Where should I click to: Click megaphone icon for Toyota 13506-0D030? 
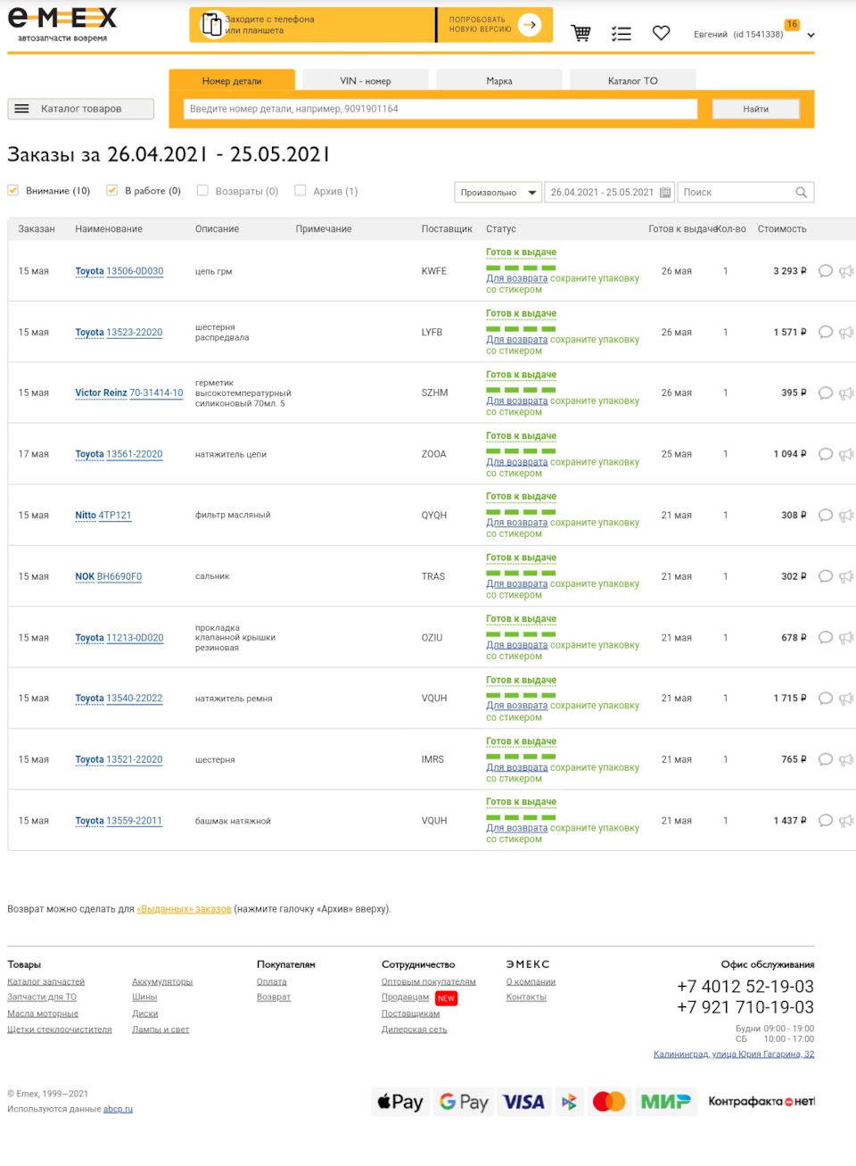tap(846, 271)
